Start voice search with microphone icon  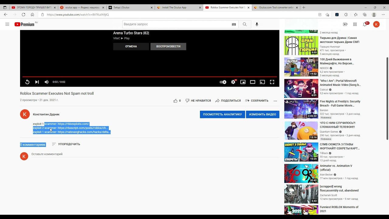point(257,24)
